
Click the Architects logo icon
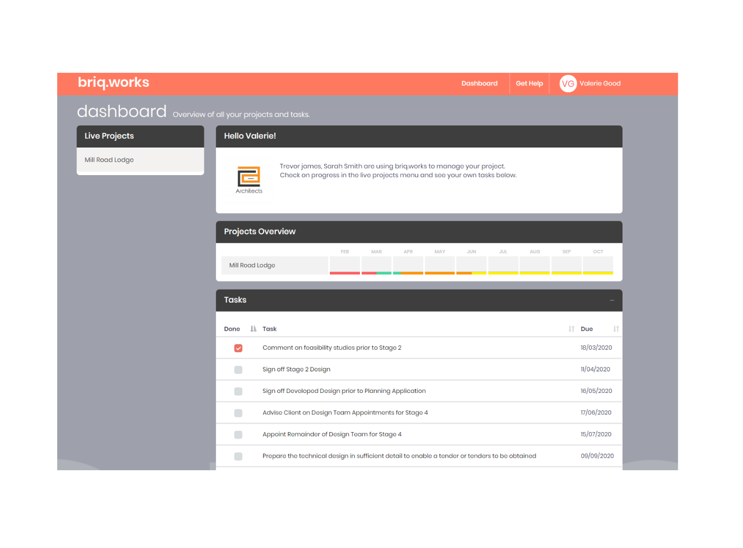249,179
